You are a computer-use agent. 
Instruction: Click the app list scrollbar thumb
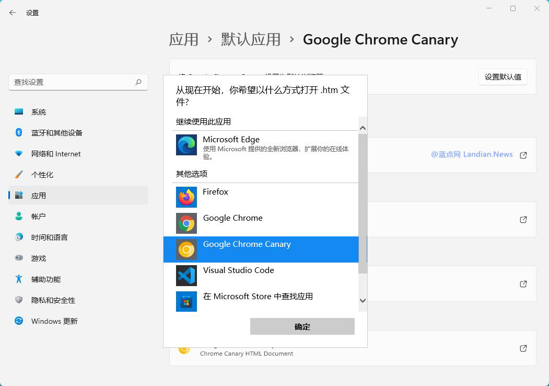click(363, 203)
